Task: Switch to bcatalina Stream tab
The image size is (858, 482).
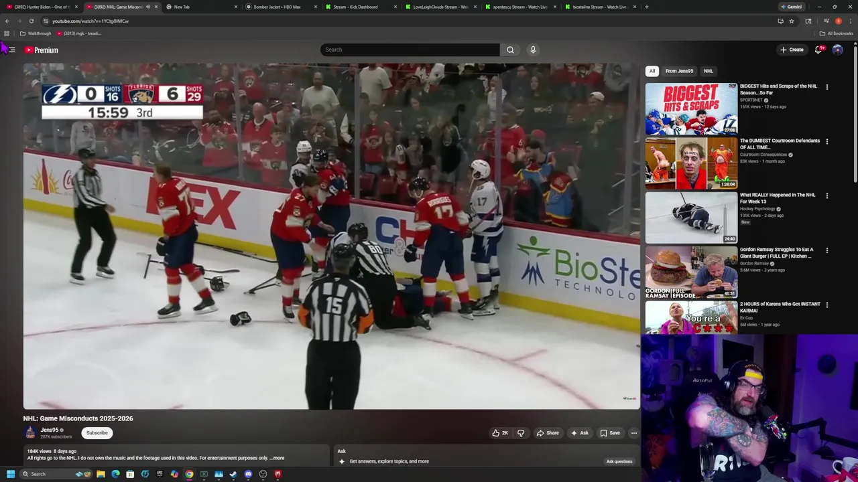Action: tap(599, 7)
